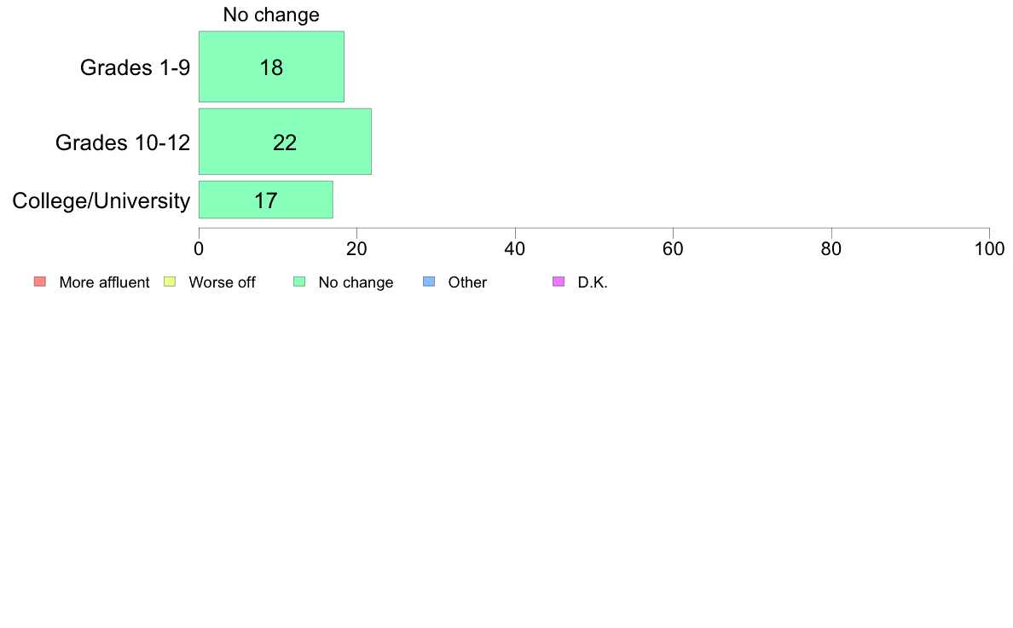Select the Grades 1-9 bar showing 18
Viewport: 1013px width, 628px height.
pyautogui.click(x=271, y=67)
